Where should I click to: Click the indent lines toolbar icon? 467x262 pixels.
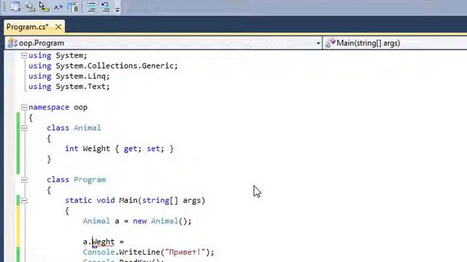pyautogui.click(x=73, y=7)
